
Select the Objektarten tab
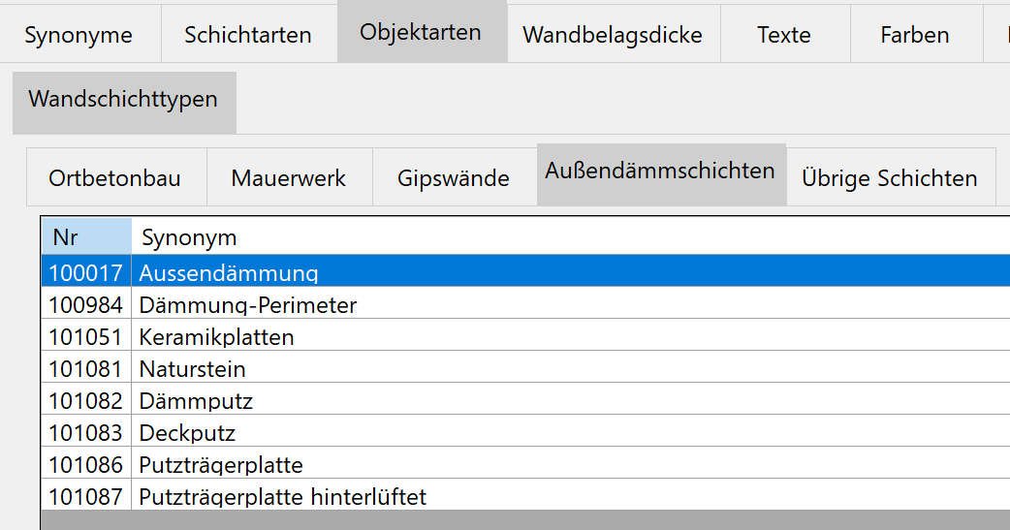pos(422,32)
